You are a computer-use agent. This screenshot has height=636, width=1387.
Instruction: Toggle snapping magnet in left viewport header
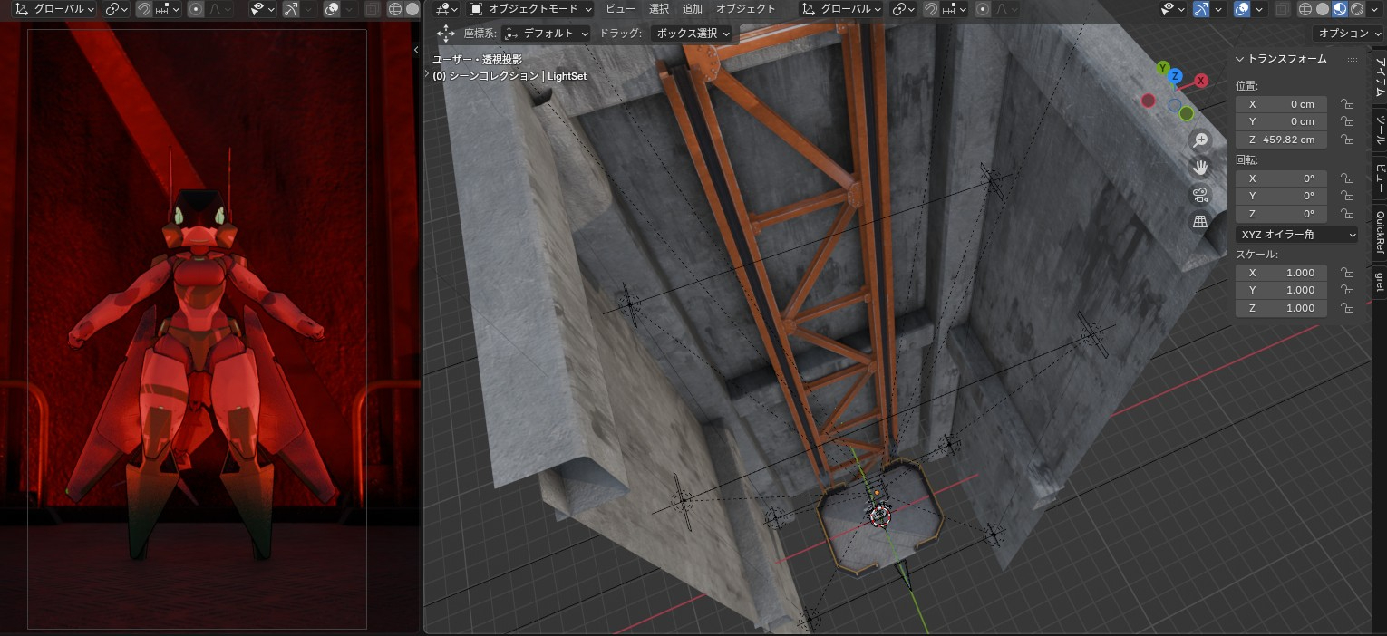[x=144, y=9]
